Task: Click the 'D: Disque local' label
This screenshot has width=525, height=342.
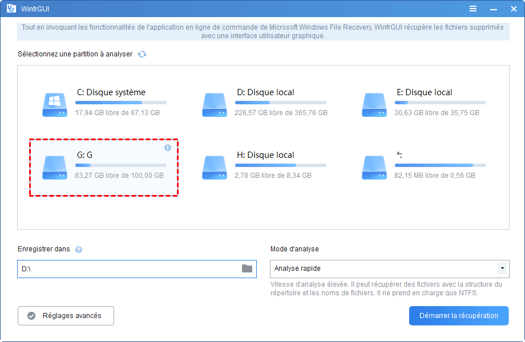Action: click(265, 92)
